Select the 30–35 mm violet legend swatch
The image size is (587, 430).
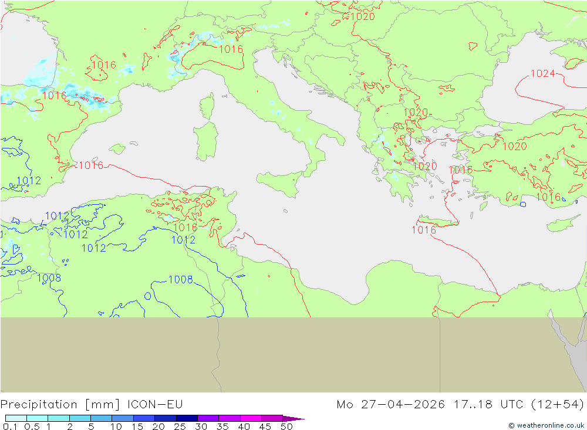(208, 418)
